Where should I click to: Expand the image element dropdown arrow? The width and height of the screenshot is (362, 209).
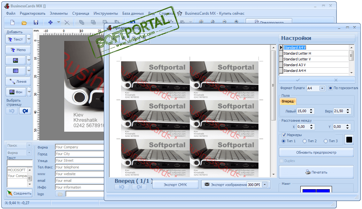29,60
